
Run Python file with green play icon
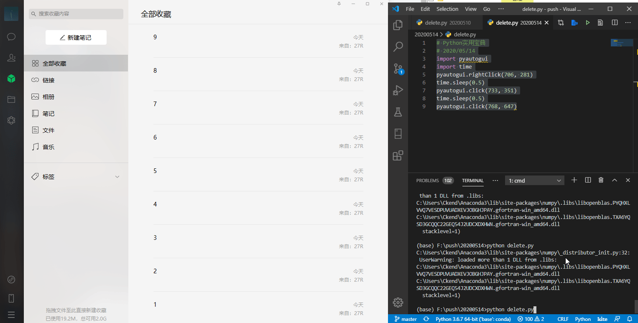click(x=588, y=23)
